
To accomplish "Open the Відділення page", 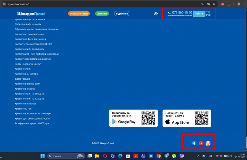I will click(122, 14).
